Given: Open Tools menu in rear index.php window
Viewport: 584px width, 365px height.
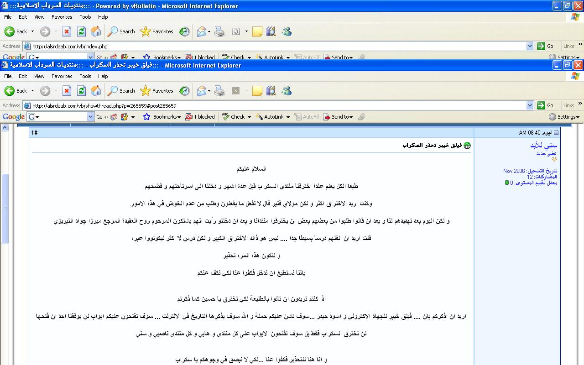Looking at the screenshot, I should coord(85,17).
